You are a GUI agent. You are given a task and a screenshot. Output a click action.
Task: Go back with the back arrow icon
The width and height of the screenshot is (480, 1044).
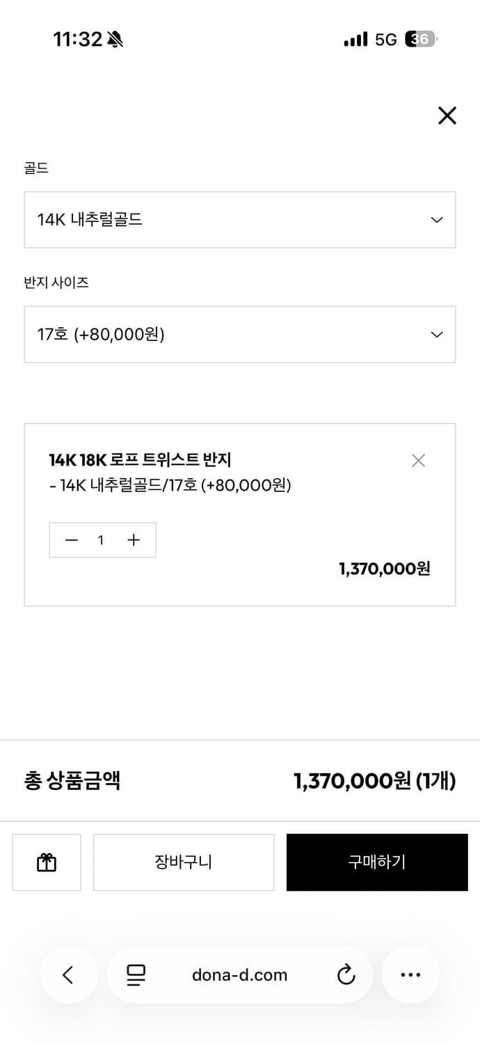69,974
